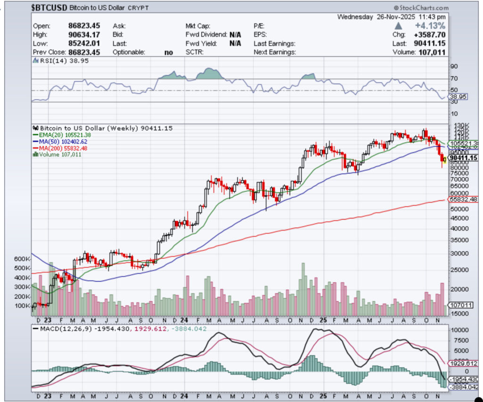Click the $BTCUSD ticker symbol
The height and width of the screenshot is (402, 483).
[x=49, y=8]
